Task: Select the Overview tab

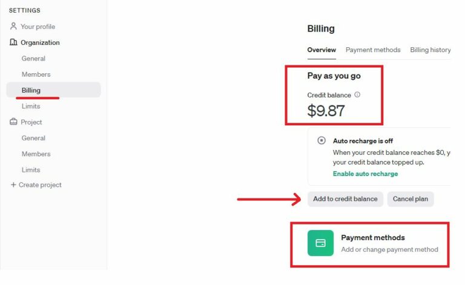Action: pyautogui.click(x=322, y=50)
